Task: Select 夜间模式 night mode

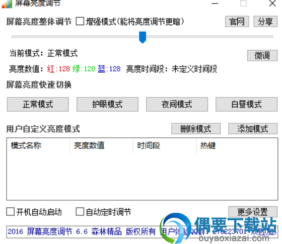Action: (177, 104)
